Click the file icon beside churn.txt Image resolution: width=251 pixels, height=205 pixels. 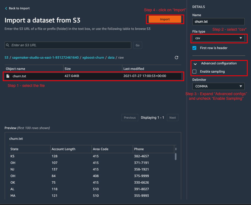(x=8, y=76)
